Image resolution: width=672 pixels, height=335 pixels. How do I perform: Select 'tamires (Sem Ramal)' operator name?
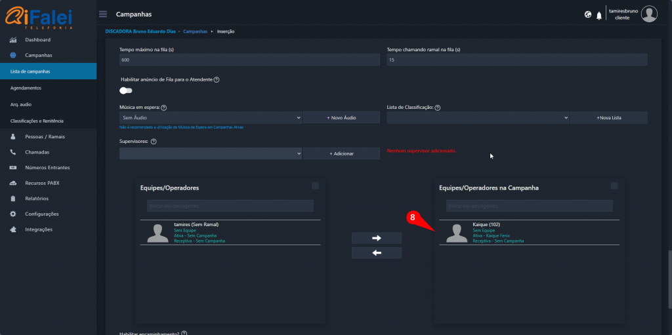pyautogui.click(x=196, y=224)
